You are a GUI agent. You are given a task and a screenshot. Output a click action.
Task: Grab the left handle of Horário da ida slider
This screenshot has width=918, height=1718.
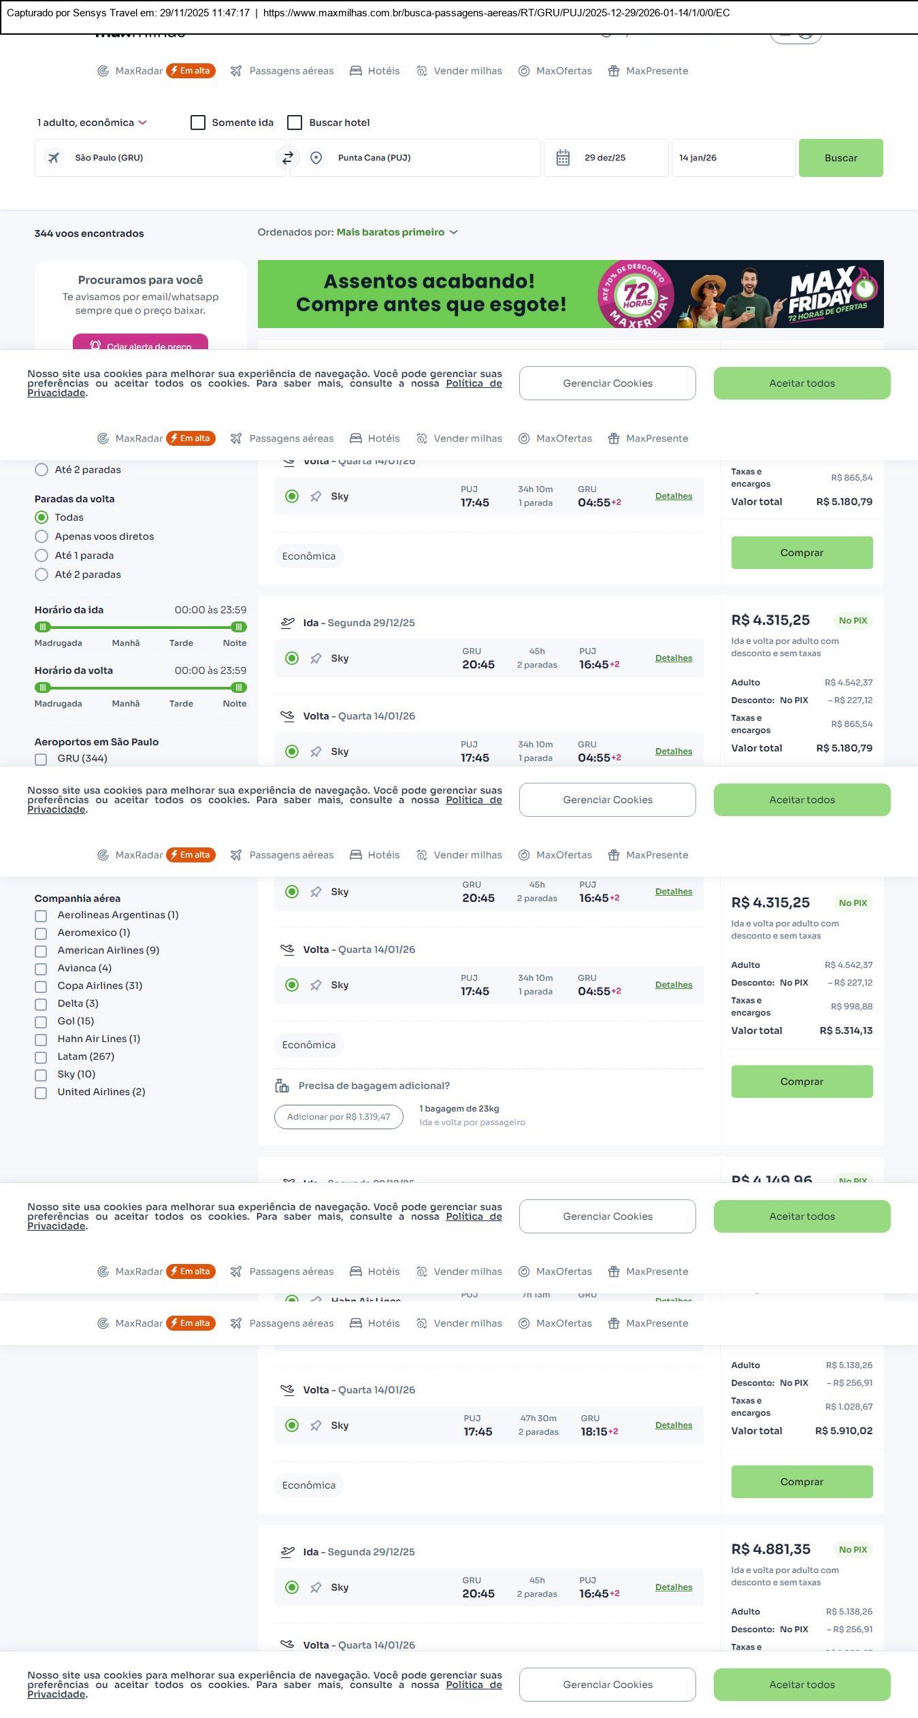point(42,627)
